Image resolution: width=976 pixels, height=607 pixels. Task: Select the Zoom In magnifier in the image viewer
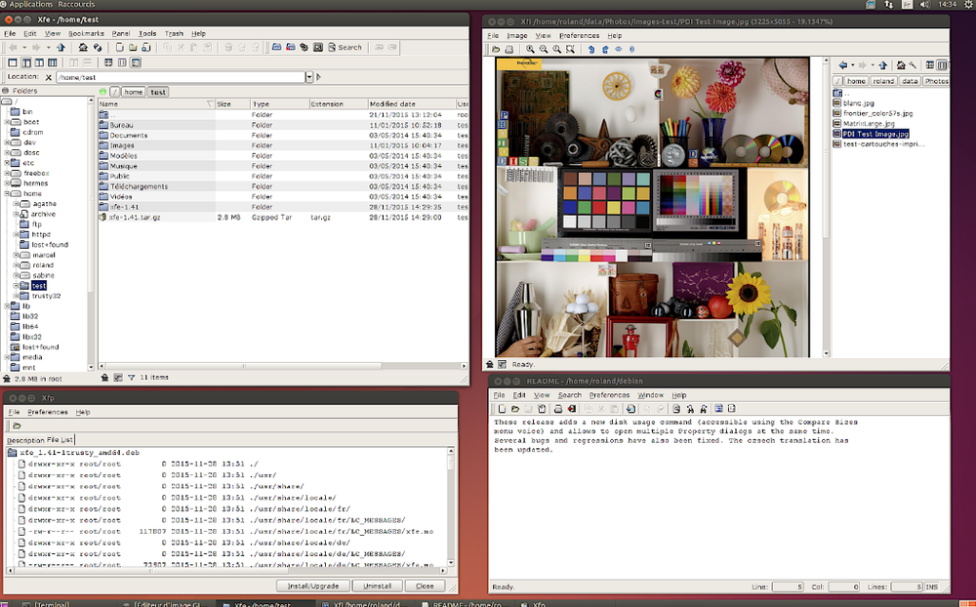(x=530, y=50)
